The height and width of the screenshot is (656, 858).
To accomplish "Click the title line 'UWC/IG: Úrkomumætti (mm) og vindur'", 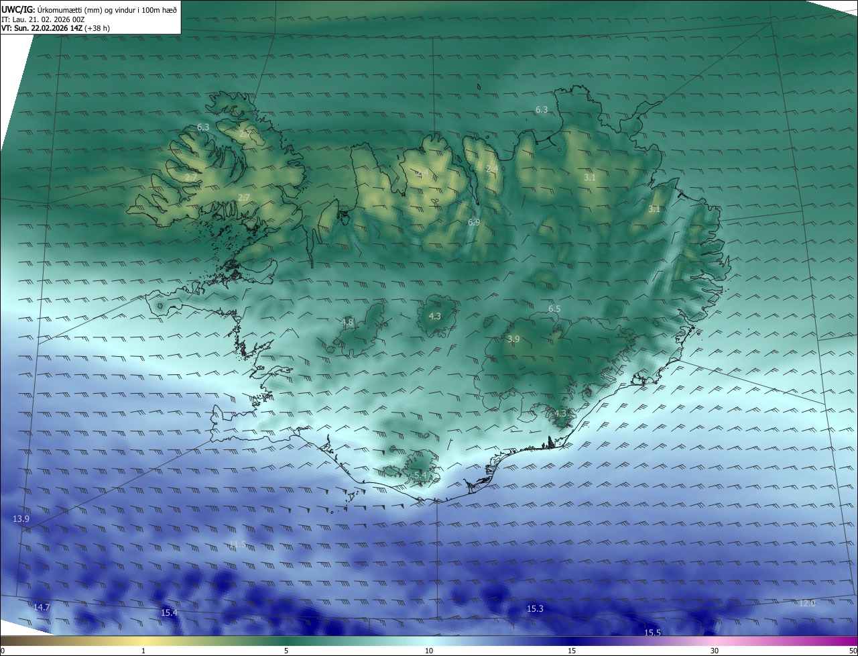I will click(90, 10).
